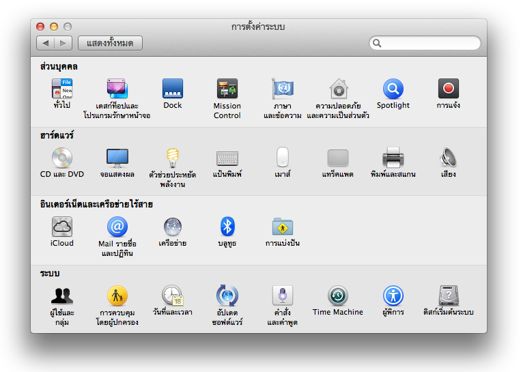Open Sharing (การแบ่งปัน) folder icon
Viewport: 521px width, 372px height.
coord(283,227)
